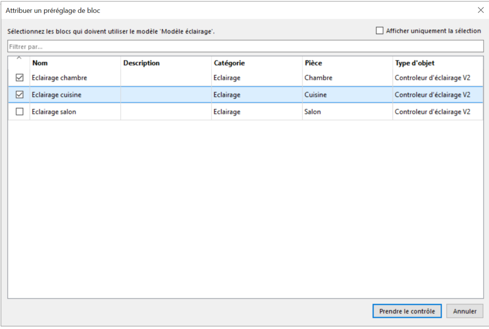Uncheck the Eclairage cuisine checkbox
Viewport: 489px width, 329px height.
[20, 95]
